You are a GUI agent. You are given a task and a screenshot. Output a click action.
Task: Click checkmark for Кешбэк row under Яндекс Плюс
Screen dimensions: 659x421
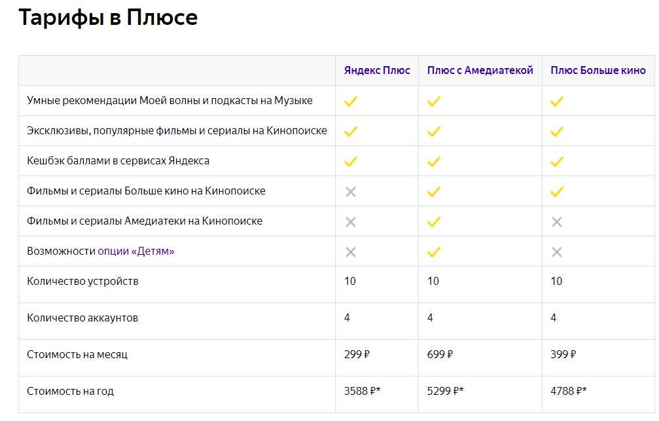[x=351, y=162]
